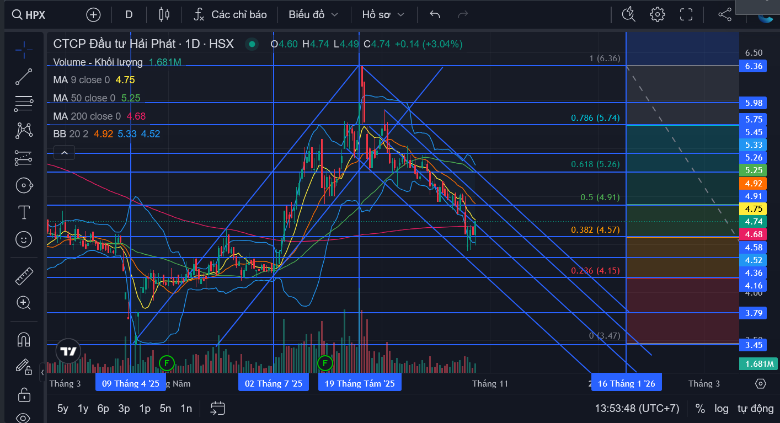Open the go to date calendar

click(x=218, y=408)
